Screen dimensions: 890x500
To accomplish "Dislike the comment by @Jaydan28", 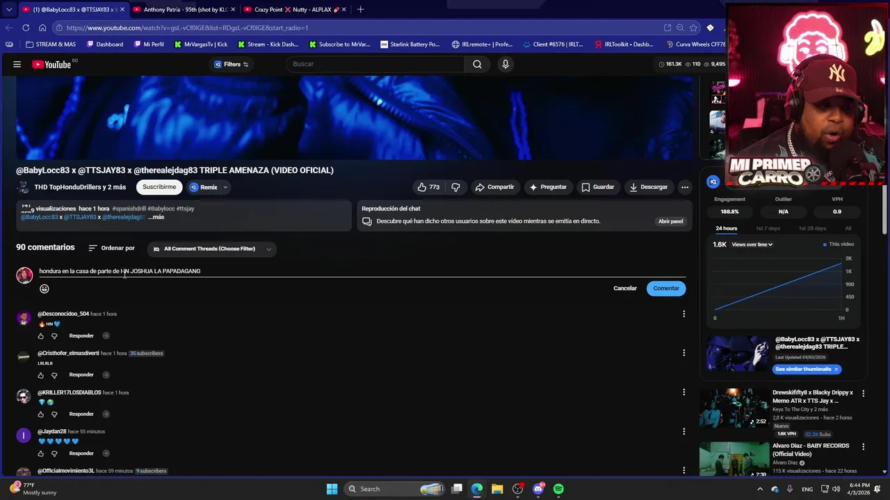I will coord(54,453).
